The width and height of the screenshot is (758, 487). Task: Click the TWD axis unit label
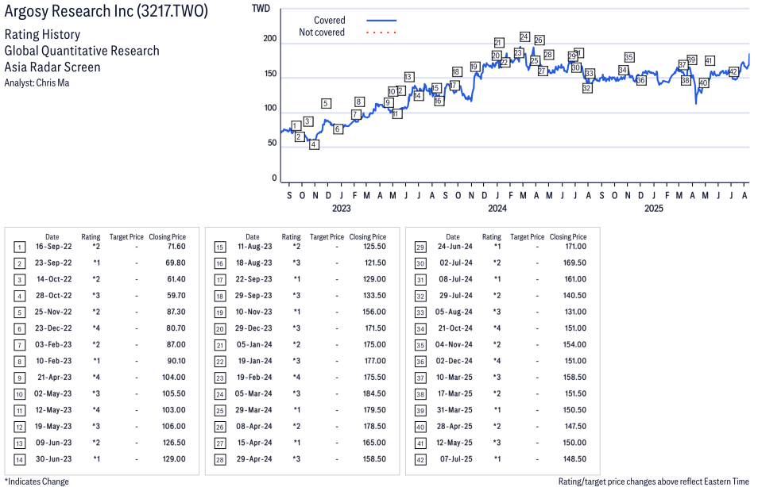coord(261,8)
